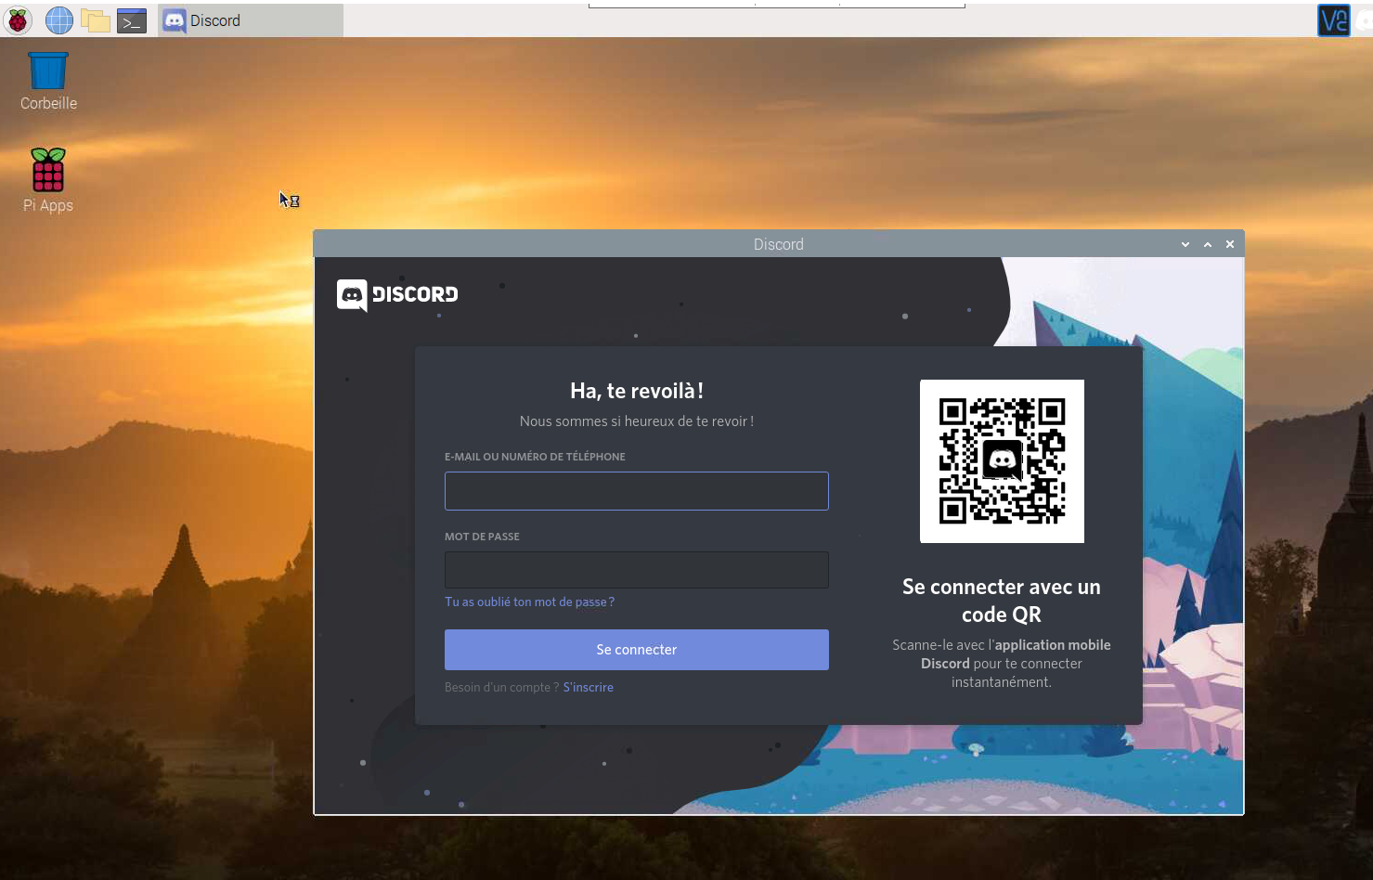
Task: Follow the S'inscrire registration link
Action: pos(588,687)
